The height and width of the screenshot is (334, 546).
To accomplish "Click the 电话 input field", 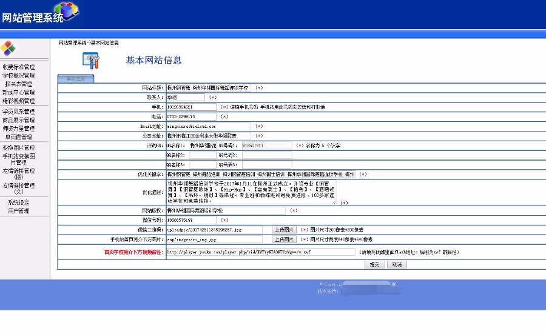I will pyautogui.click(x=191, y=116).
